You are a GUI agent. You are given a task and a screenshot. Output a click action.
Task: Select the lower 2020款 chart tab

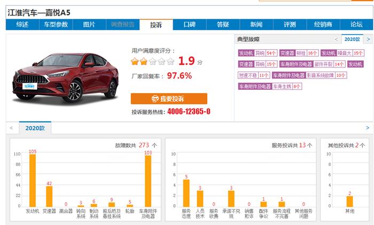35,128
